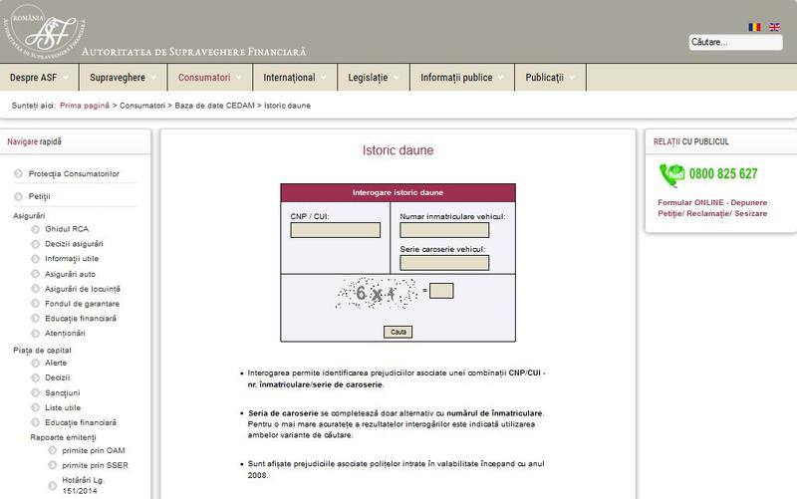Click the captcha answer box

(441, 291)
